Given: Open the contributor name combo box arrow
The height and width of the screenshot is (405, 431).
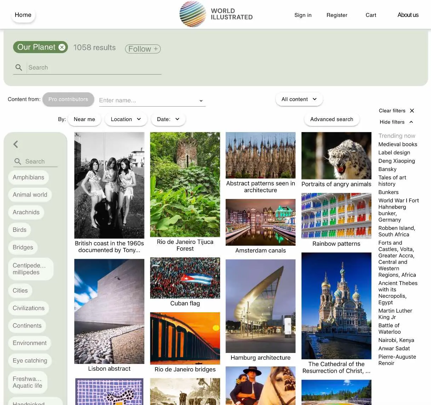Looking at the screenshot, I should click(x=201, y=101).
